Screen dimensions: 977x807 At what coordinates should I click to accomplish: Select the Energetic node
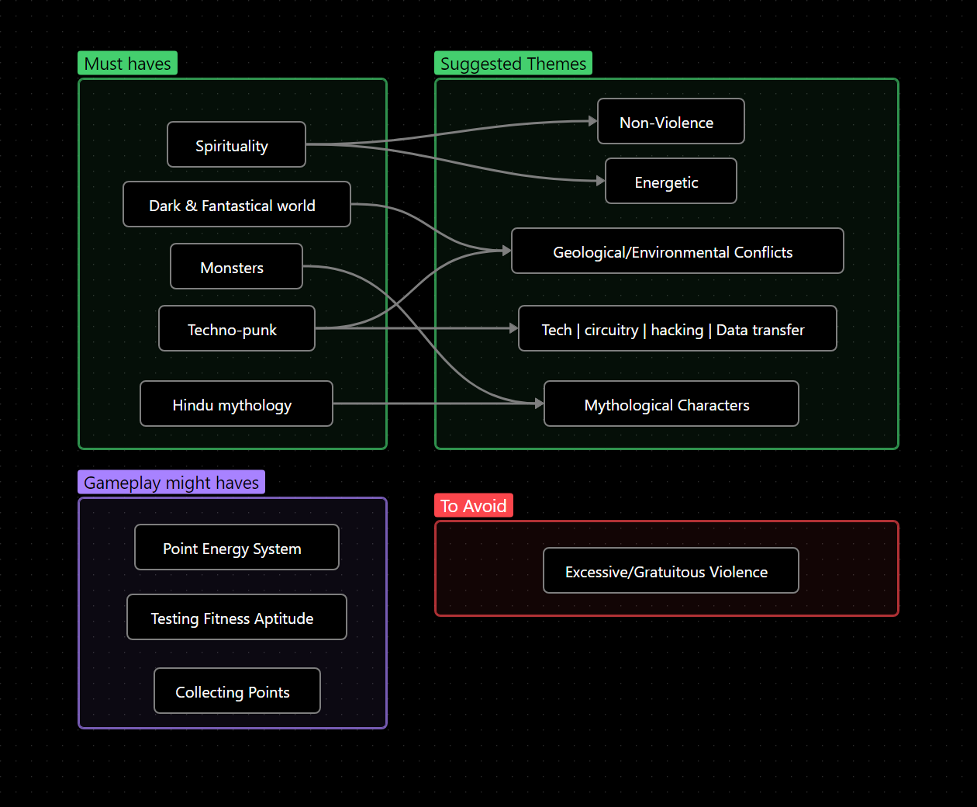point(671,181)
